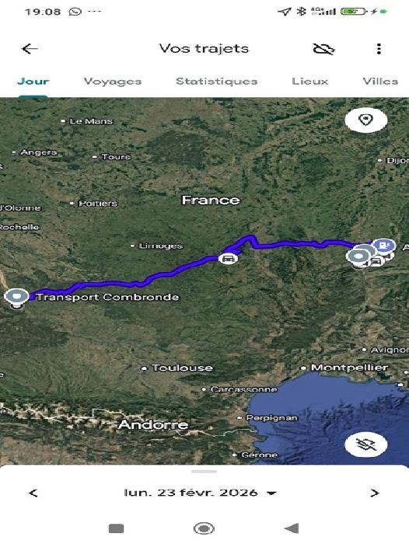The width and height of the screenshot is (409, 544).
Task: Open the date picker dropdown arrow
Action: click(x=272, y=493)
